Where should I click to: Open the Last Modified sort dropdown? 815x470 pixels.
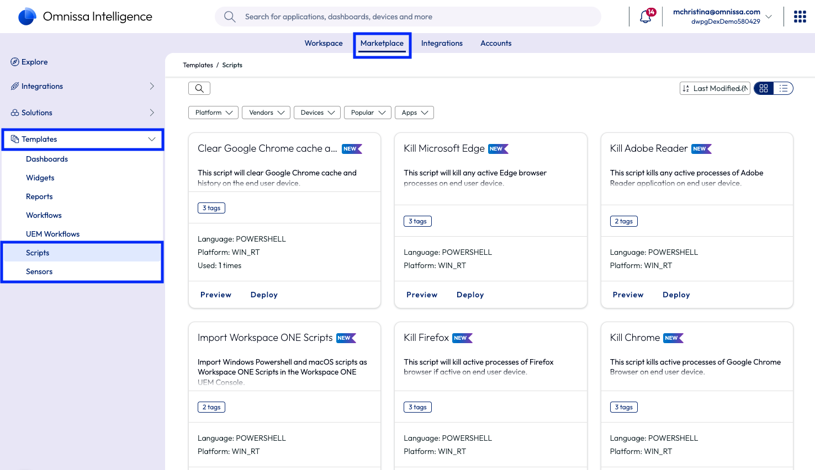(715, 88)
